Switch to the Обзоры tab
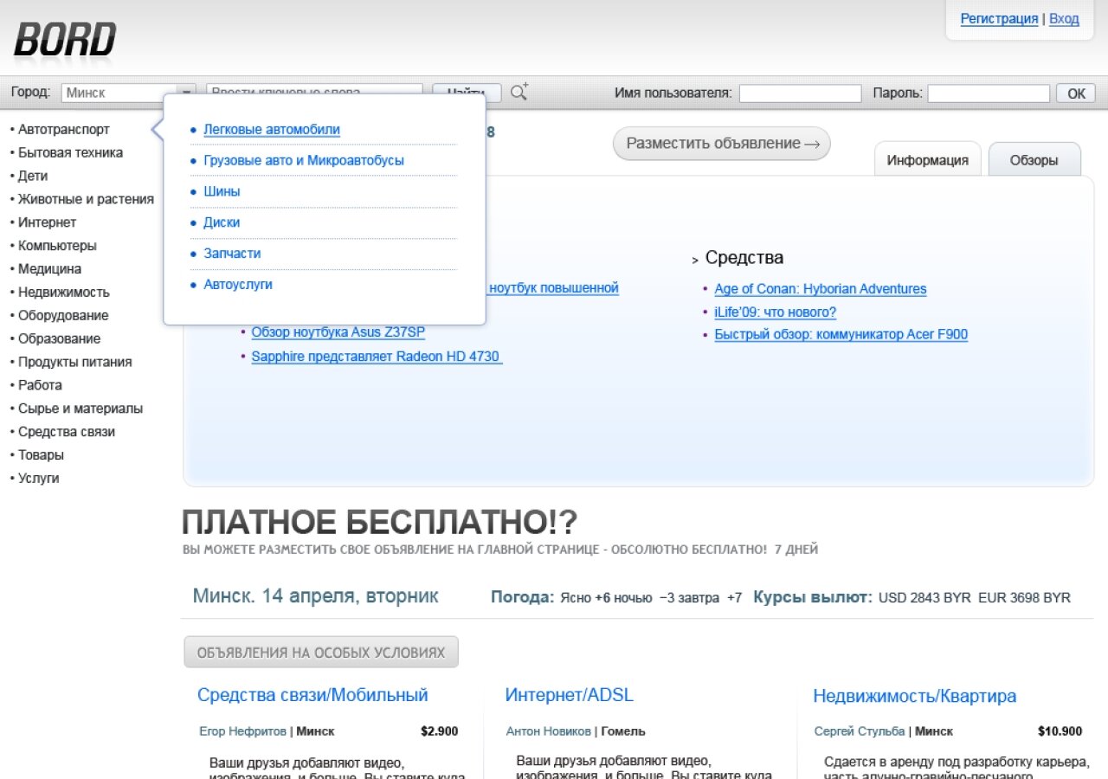1108x779 pixels. (1034, 160)
